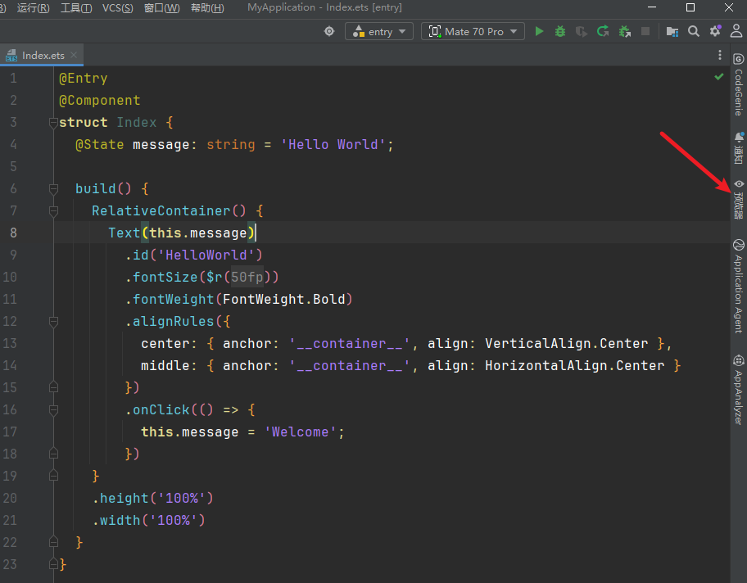Open the user account profile icon
This screenshot has width=747, height=583.
[736, 31]
